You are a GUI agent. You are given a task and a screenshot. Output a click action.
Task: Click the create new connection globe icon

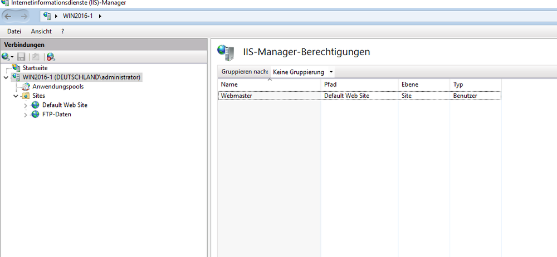pos(6,57)
